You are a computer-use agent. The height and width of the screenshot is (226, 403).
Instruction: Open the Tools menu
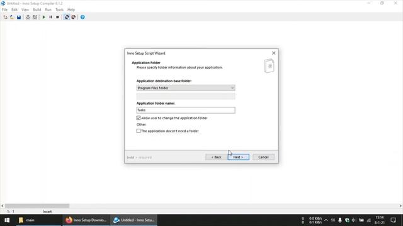(59, 10)
